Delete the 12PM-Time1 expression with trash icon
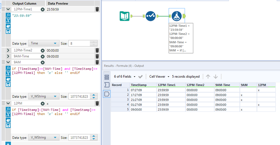Viewport: 280px width, 145px height. click(97, 9)
